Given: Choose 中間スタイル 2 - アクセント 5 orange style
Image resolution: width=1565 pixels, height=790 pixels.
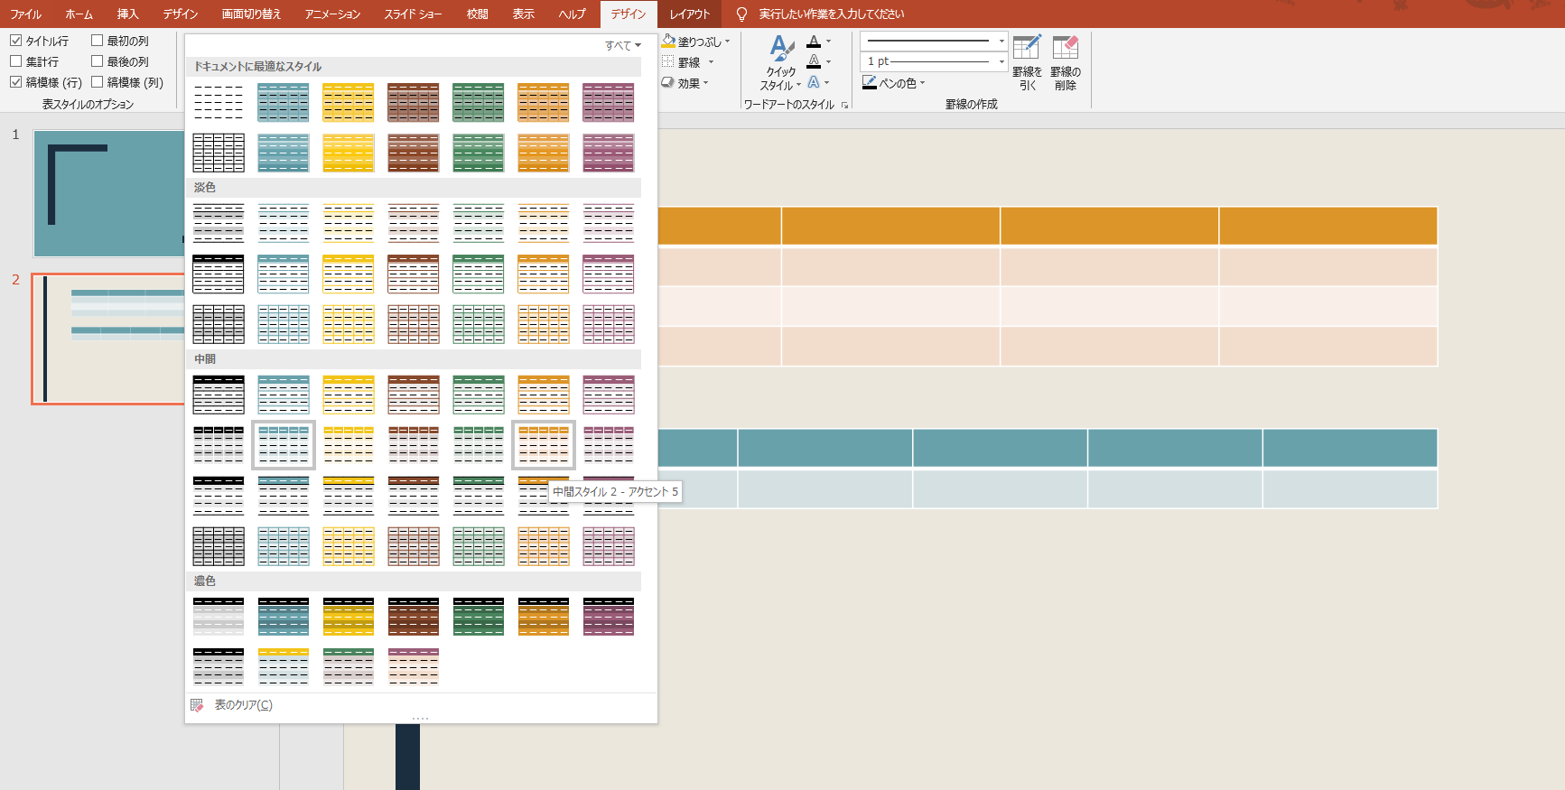Looking at the screenshot, I should [x=544, y=445].
